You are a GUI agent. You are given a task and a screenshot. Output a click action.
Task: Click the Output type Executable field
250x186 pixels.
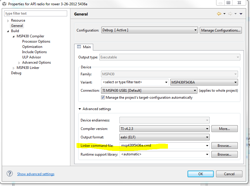170,57
